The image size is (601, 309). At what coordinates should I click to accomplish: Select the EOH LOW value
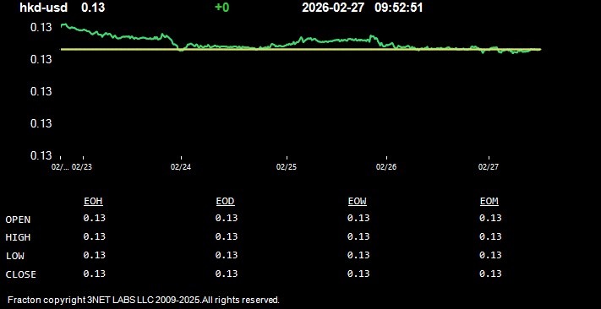95,255
